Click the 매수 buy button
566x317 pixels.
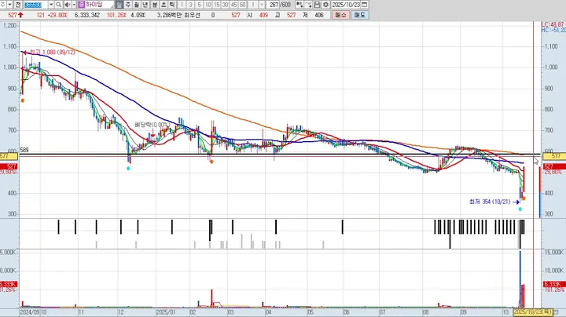340,15
